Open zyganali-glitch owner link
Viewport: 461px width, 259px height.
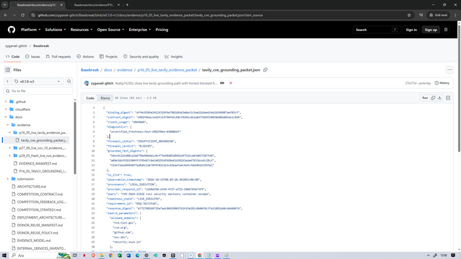[16, 46]
